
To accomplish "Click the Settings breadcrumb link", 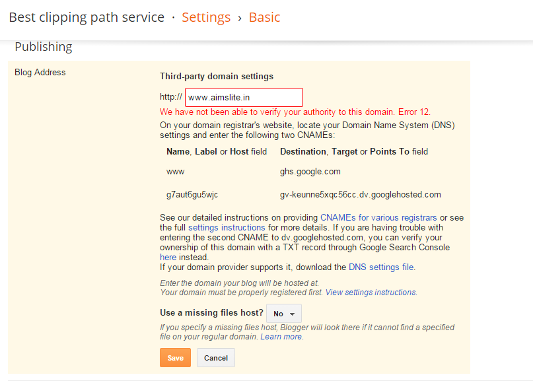I will point(205,17).
